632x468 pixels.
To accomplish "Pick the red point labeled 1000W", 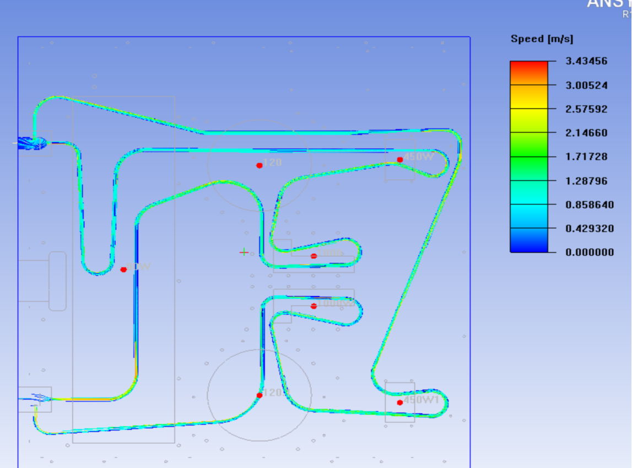I will click(x=314, y=306).
